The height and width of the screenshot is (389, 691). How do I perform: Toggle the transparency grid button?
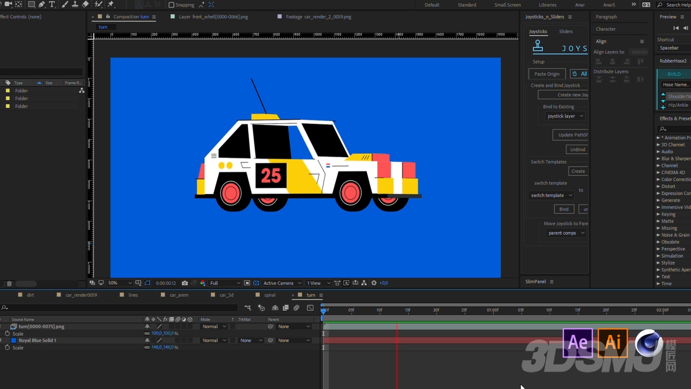pos(256,283)
